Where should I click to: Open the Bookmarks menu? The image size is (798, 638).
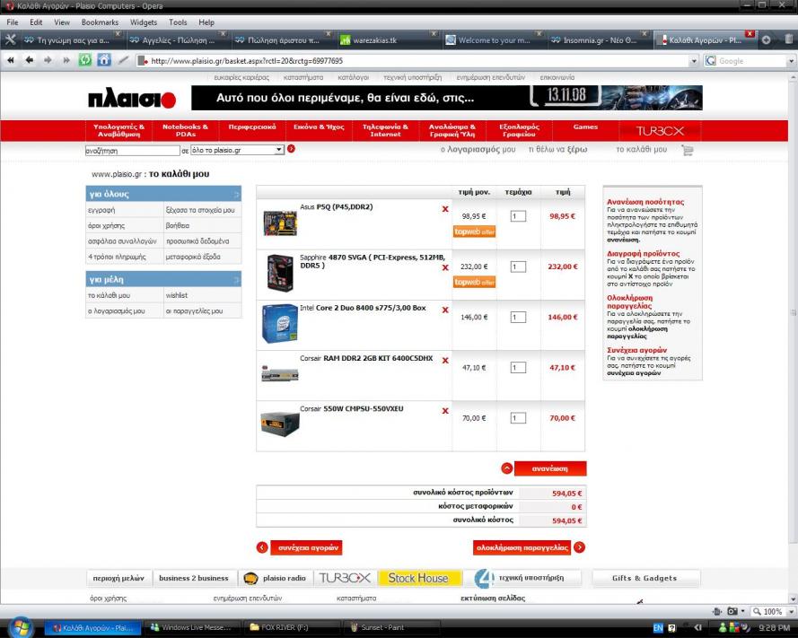100,22
